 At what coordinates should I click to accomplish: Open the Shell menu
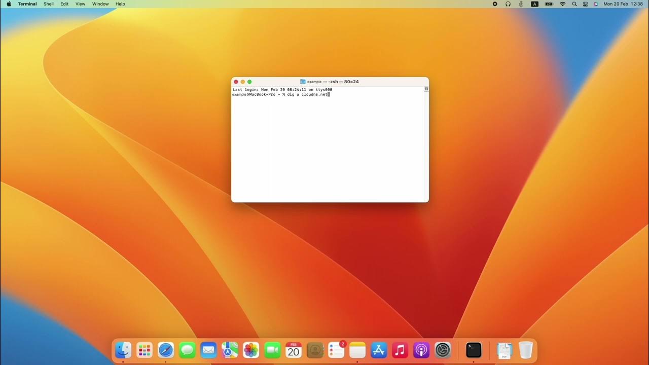pyautogui.click(x=49, y=4)
